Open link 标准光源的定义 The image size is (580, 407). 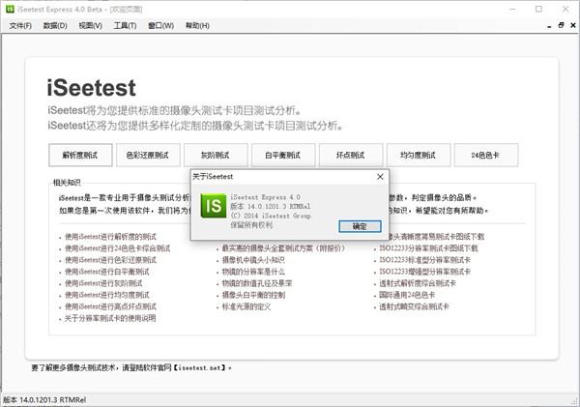point(246,306)
